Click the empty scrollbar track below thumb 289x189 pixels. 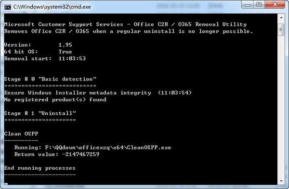coord(281,107)
